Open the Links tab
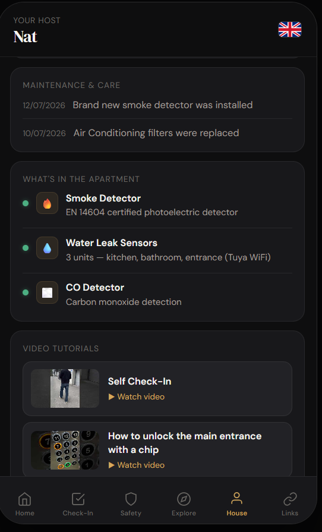This screenshot has width=322, height=532. click(x=290, y=504)
